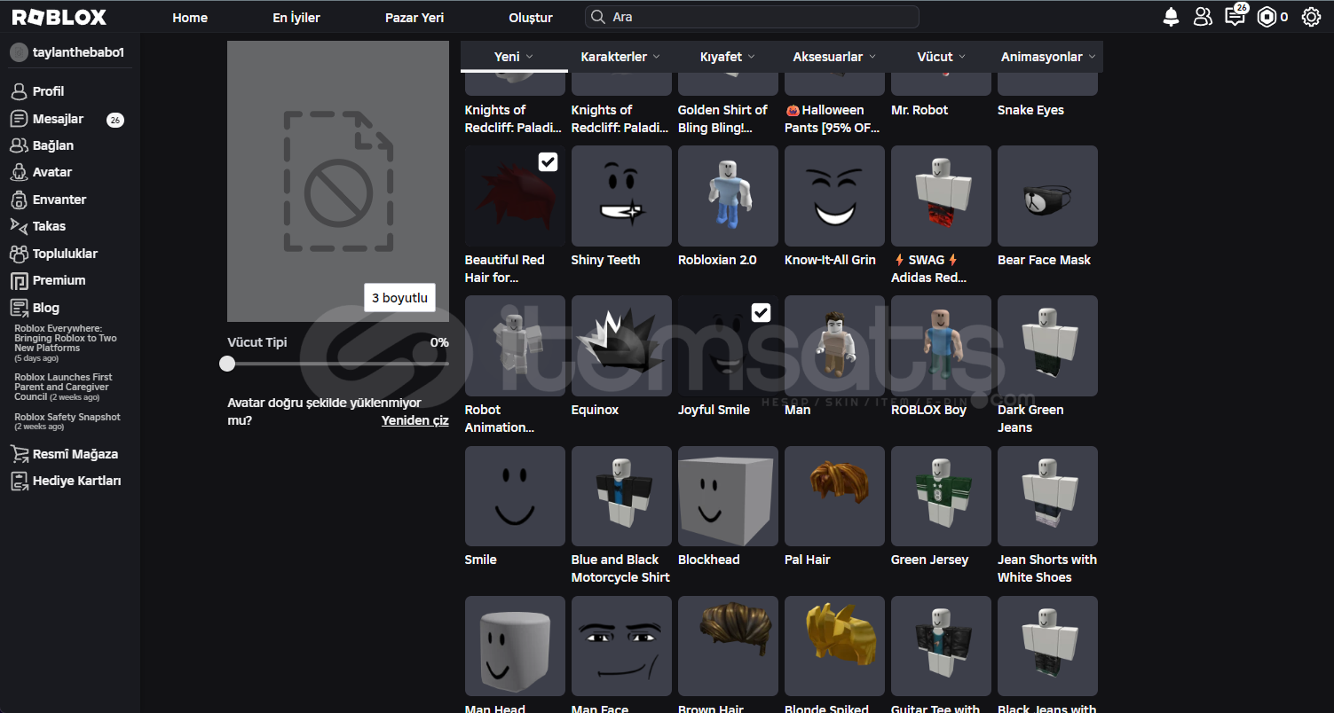1334x713 pixels.
Task: Select the Robot Animation thumbnail
Action: 515,346
